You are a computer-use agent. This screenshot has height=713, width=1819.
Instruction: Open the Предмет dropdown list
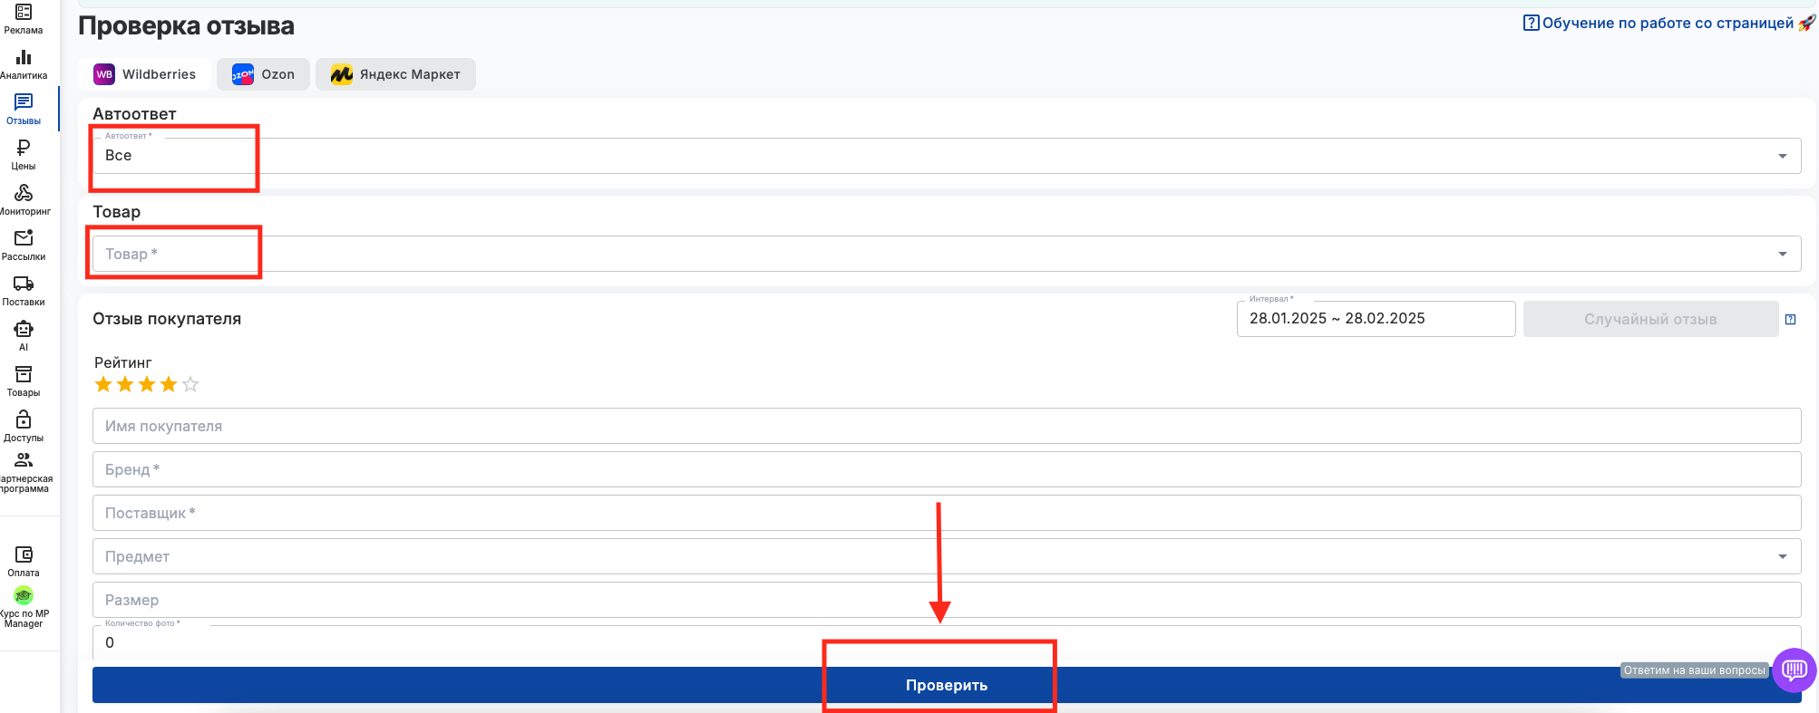tap(1782, 556)
